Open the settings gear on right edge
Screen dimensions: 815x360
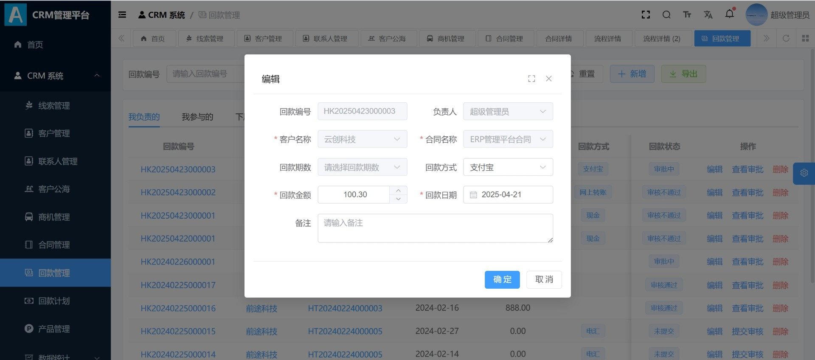(804, 173)
